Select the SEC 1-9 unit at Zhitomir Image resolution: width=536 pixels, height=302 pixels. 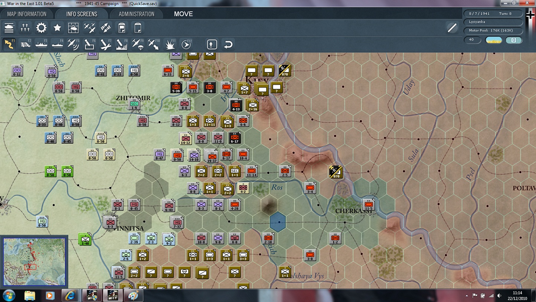[x=134, y=104]
